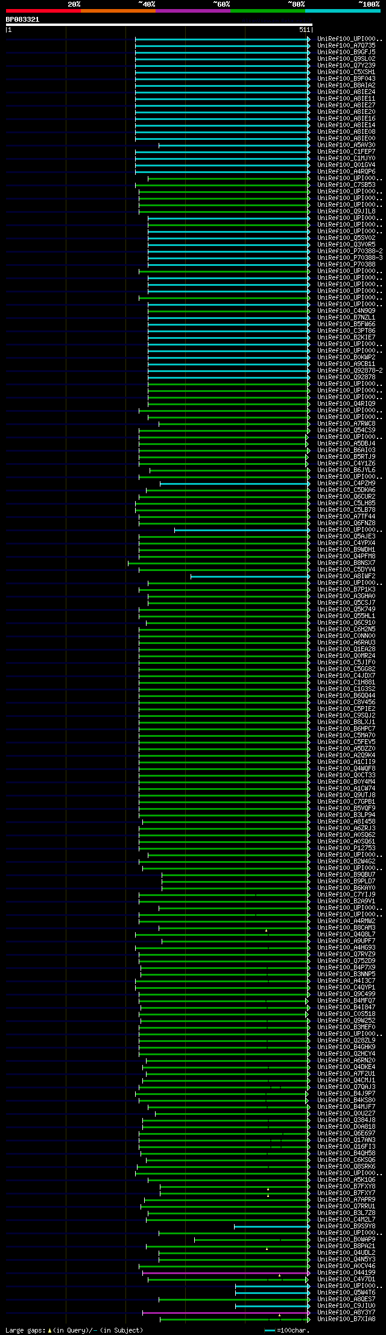This screenshot has height=1335, width=386.
Task: Click the cyan bar for UniRef100_Q5W4T6
Action: (x=273, y=1292)
